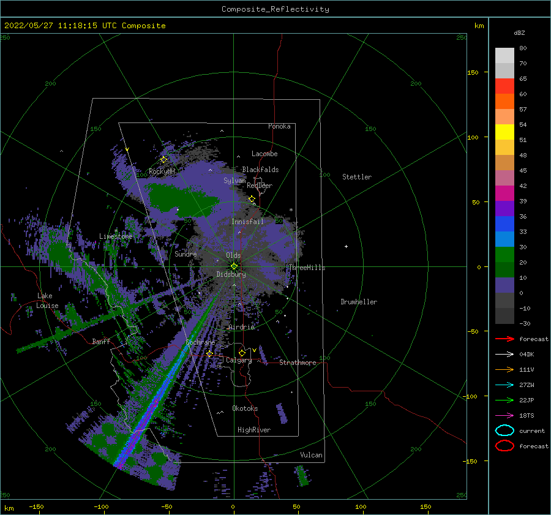Screen dimensions: 551x515
Task: Click the Composite_Reflectivity title
Action: (x=275, y=9)
